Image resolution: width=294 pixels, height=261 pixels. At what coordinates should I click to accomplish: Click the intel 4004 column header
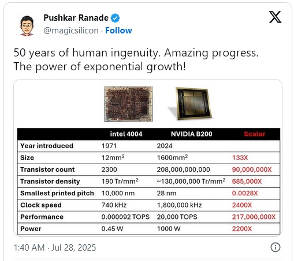(126, 134)
